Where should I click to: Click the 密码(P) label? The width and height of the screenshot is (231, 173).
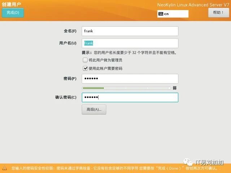tap(70, 79)
